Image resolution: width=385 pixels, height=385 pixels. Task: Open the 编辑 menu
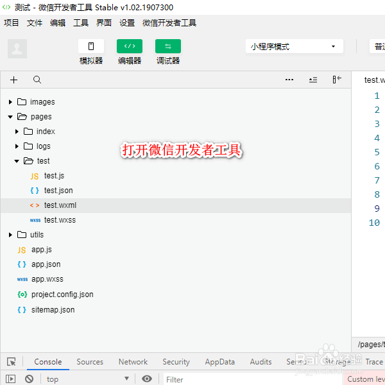click(x=58, y=23)
